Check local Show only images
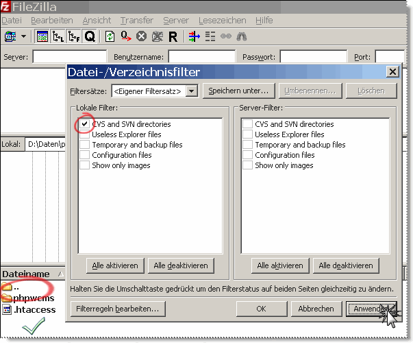Image resolution: width=413 pixels, height=343 pixels. [84, 165]
